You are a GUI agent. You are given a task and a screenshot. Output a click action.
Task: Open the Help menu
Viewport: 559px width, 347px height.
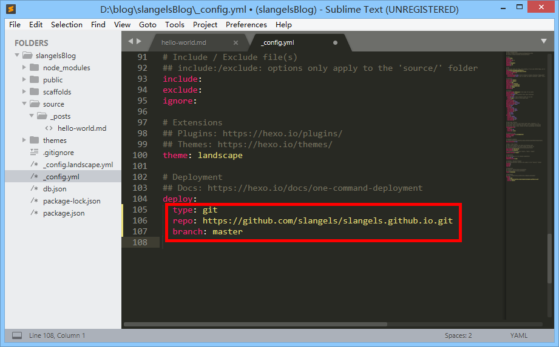coord(283,25)
